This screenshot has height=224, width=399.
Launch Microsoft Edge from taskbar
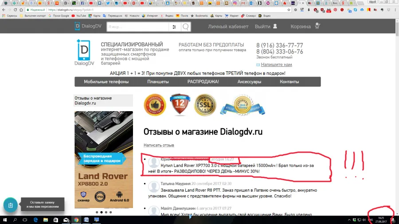(x=35, y=220)
